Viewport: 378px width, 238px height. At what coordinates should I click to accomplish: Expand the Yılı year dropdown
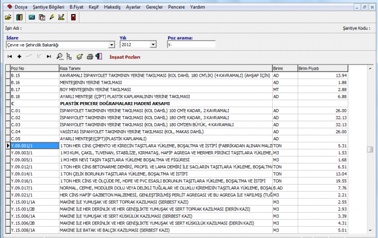click(x=154, y=45)
